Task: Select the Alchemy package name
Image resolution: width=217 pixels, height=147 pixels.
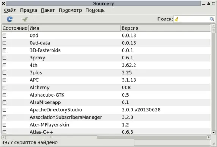Action: pyautogui.click(x=39, y=88)
